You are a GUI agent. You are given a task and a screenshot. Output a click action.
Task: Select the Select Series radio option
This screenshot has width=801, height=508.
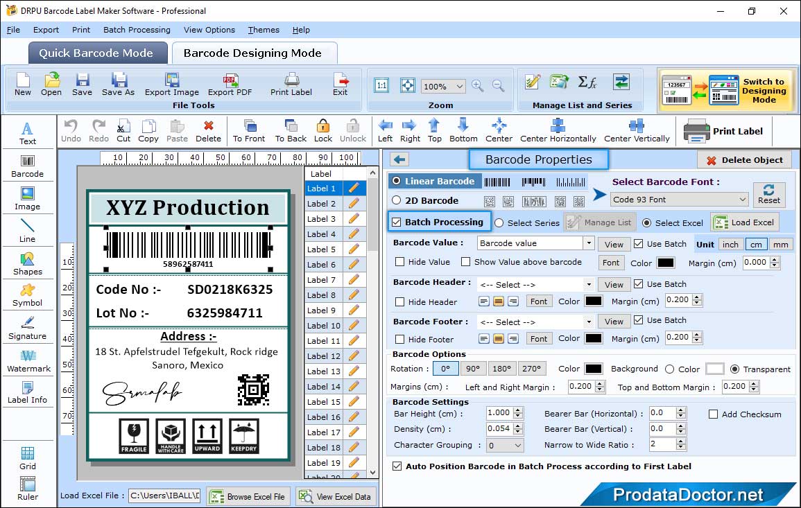tap(499, 223)
